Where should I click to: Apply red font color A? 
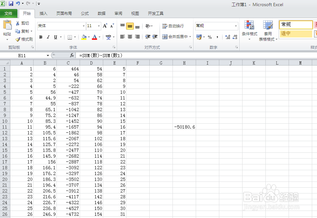tap(94, 37)
